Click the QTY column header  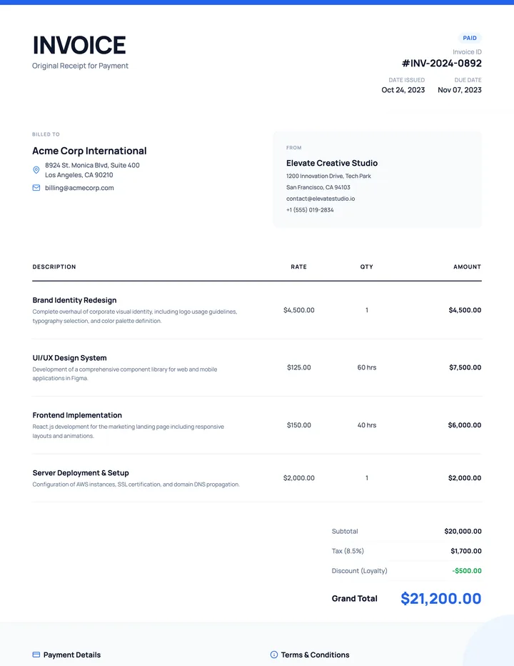pyautogui.click(x=367, y=267)
